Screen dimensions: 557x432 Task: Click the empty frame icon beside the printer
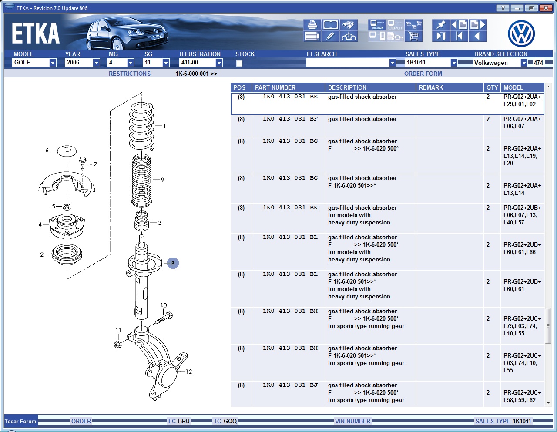[330, 25]
